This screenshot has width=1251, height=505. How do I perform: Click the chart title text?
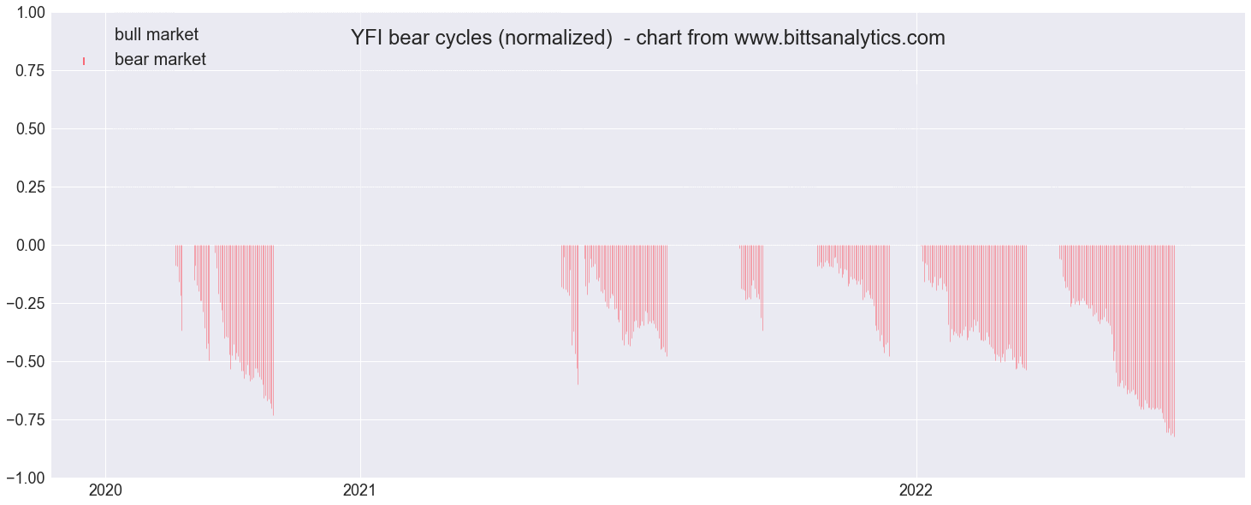click(648, 38)
